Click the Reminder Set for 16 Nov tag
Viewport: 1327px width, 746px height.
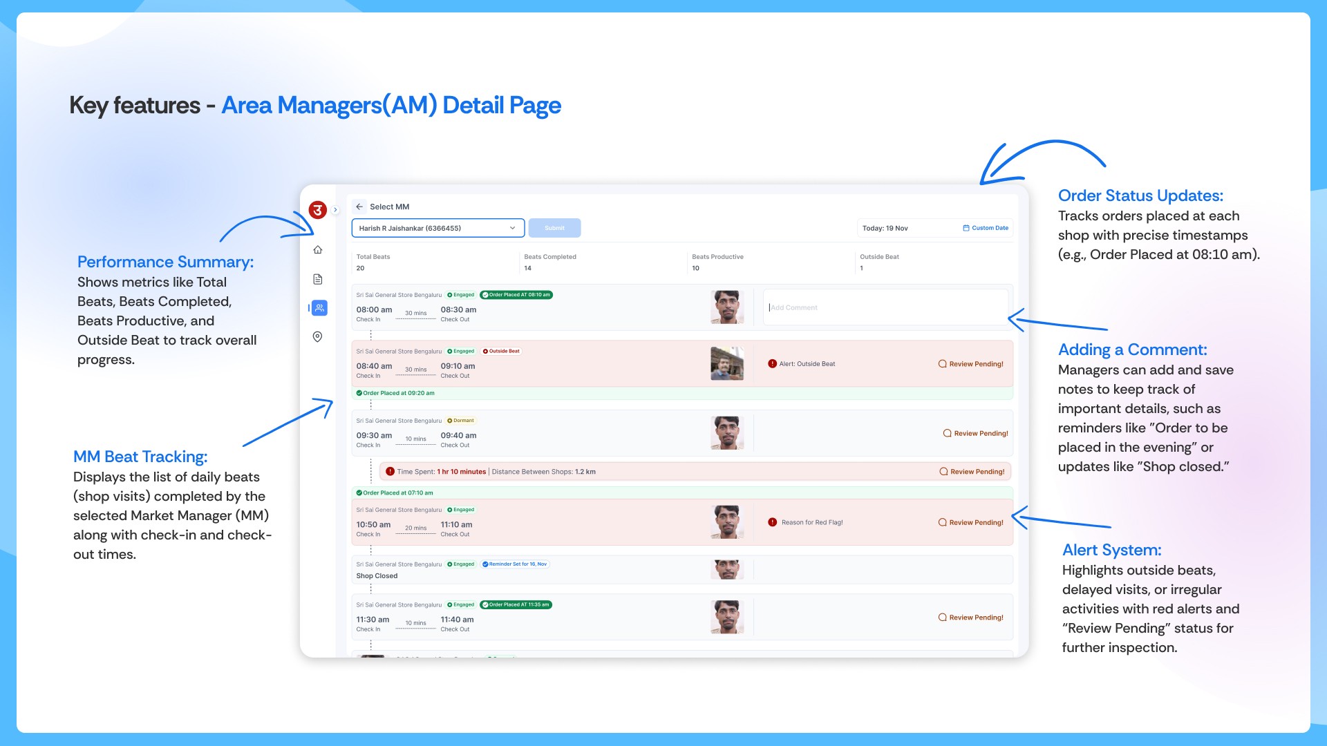point(515,564)
